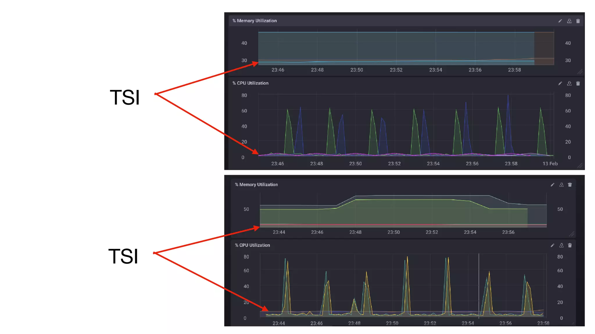Grab resize handle of top Memory Utilization panel

point(580,72)
